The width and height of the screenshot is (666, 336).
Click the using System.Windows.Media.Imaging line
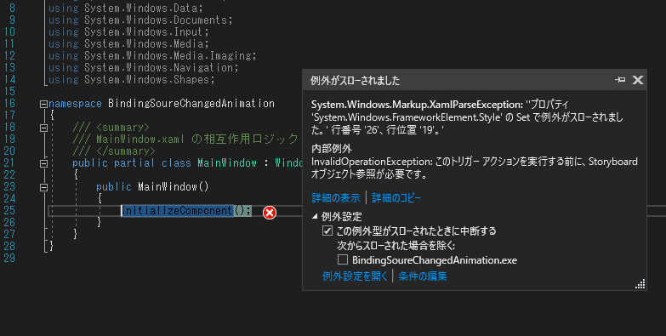[x=152, y=55]
